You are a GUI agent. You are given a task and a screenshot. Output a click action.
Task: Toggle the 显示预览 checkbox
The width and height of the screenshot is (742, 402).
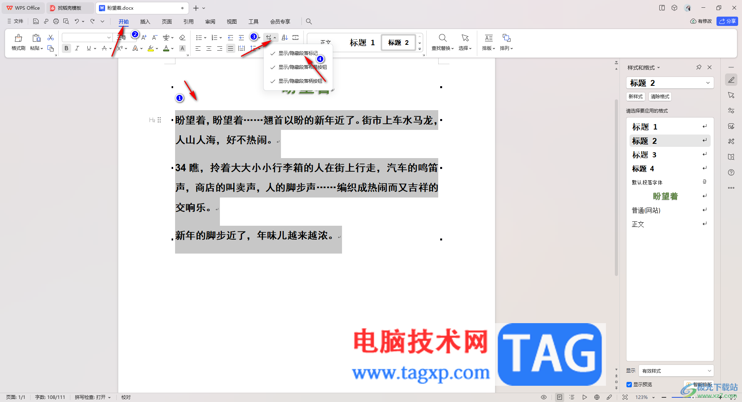[629, 385]
